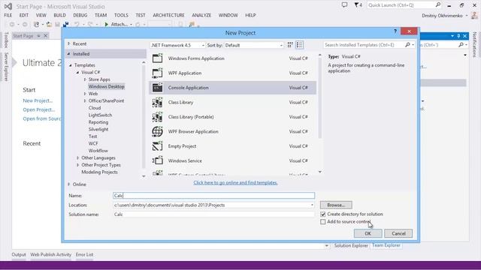Image resolution: width=481 pixels, height=270 pixels.
Task: Open the DEBUG menu
Action: [x=80, y=15]
